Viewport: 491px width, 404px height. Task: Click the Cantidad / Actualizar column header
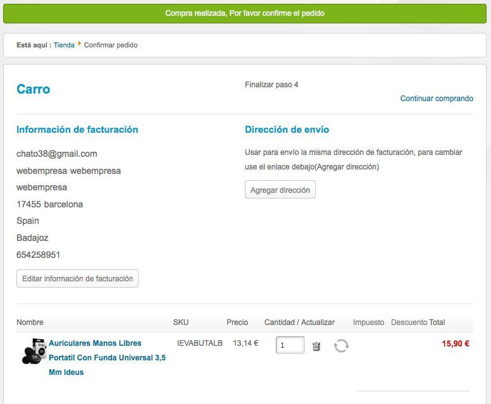tap(299, 322)
